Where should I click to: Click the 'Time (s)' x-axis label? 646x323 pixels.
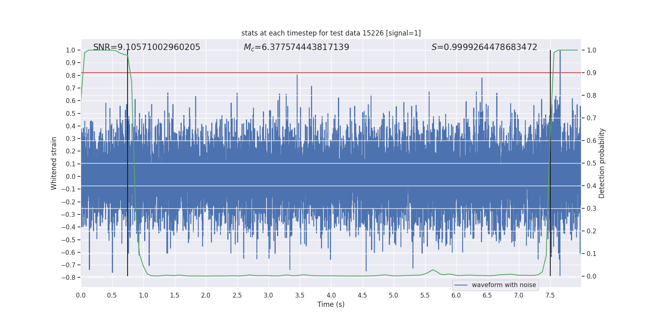(x=331, y=304)
